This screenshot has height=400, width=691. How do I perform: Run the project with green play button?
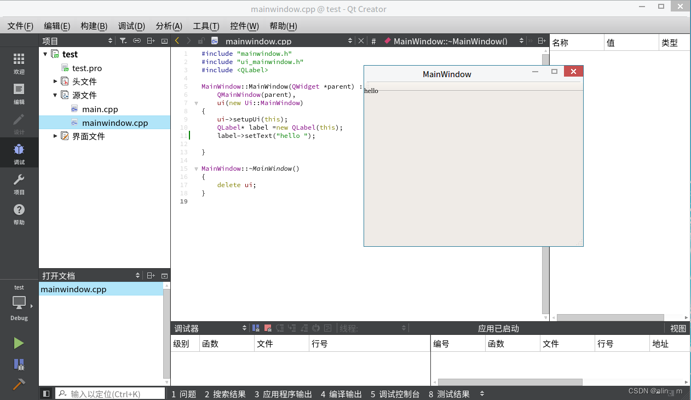(19, 343)
